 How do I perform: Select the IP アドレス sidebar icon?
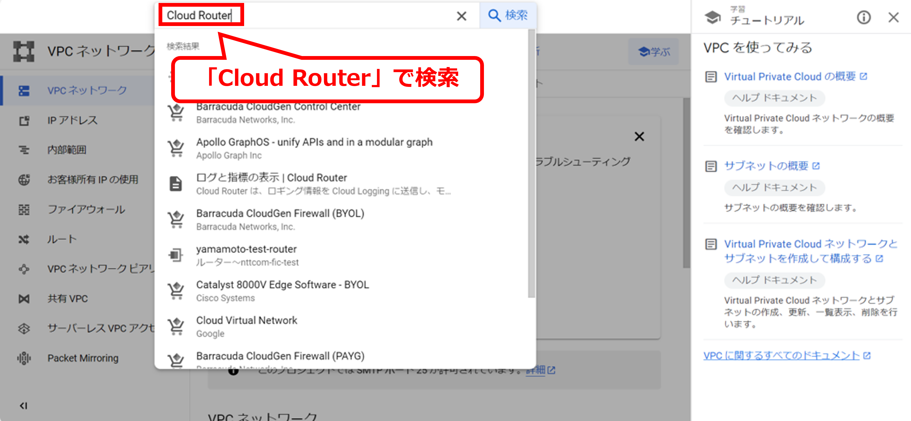pyautogui.click(x=24, y=121)
